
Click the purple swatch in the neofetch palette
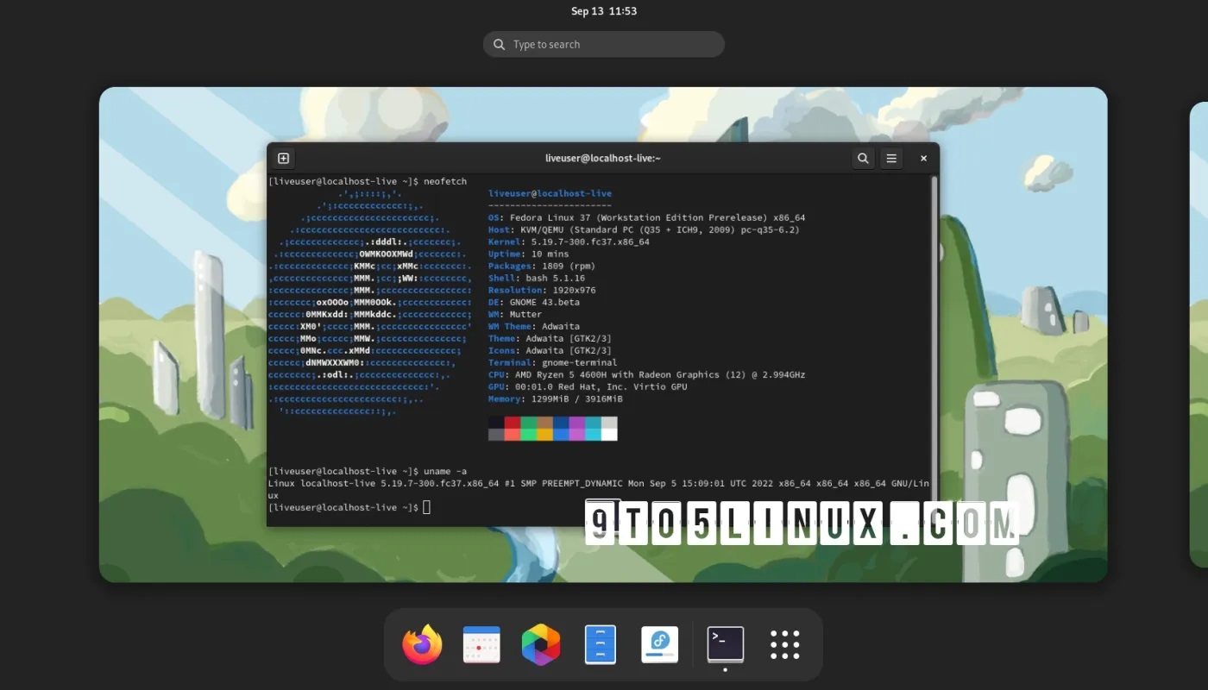click(x=576, y=423)
